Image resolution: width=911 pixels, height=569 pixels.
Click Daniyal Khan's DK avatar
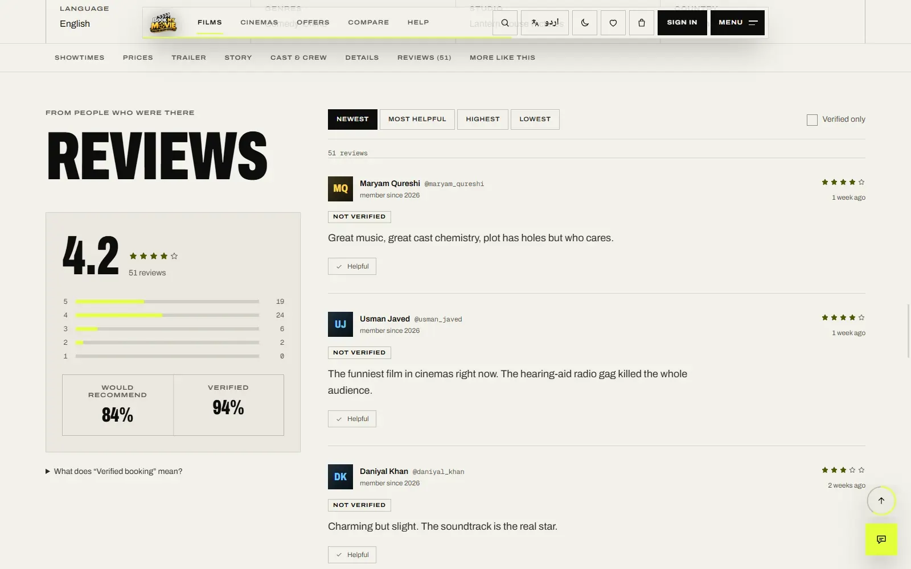(x=340, y=477)
